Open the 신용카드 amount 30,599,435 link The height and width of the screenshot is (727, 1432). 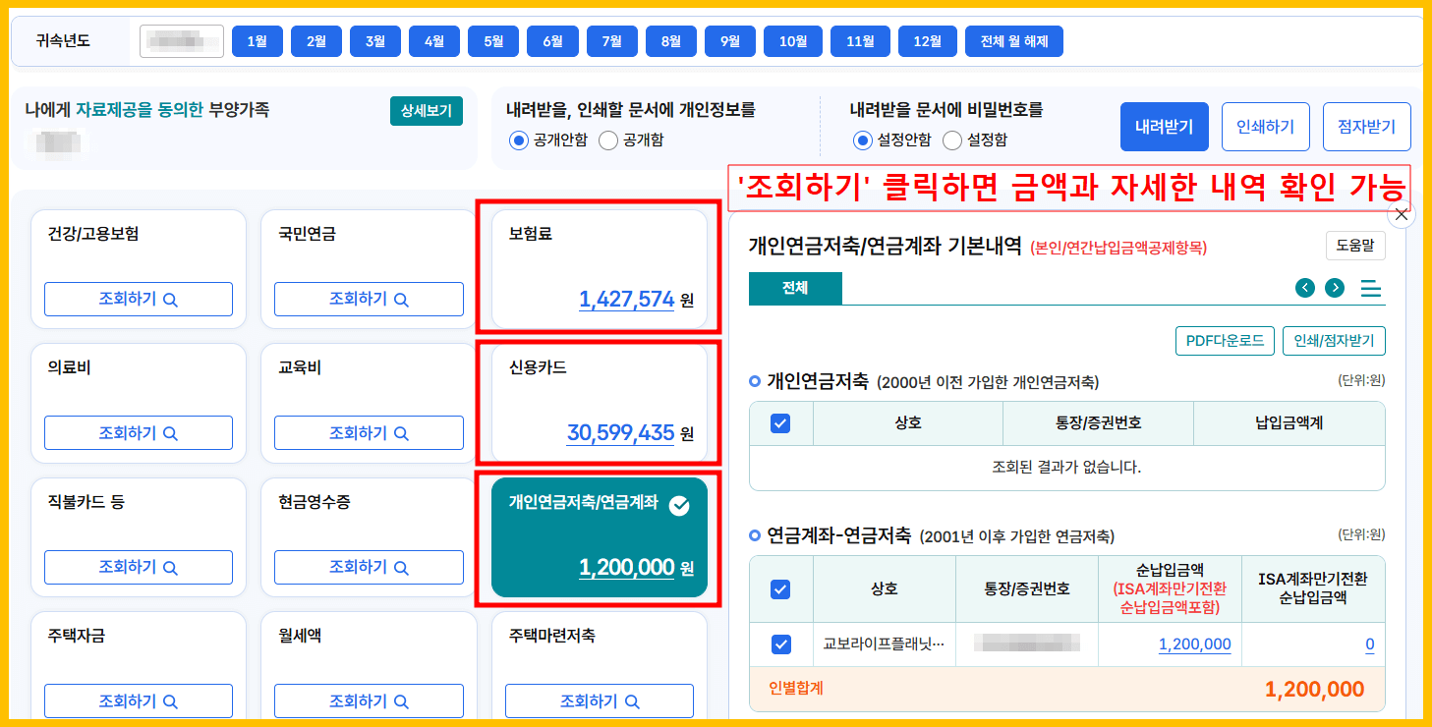pyautogui.click(x=620, y=432)
